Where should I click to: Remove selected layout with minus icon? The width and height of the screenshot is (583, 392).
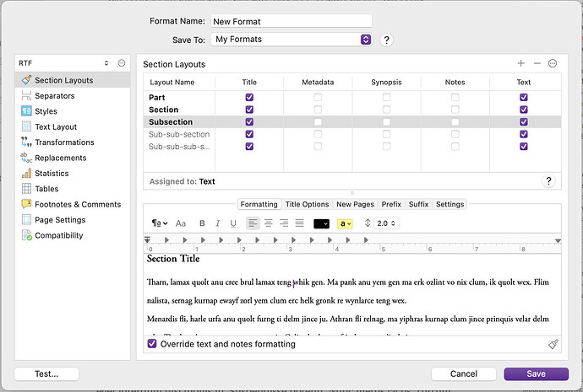(x=537, y=63)
